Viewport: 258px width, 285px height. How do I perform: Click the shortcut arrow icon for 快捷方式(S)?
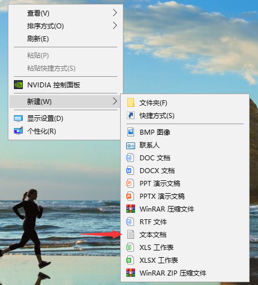pyautogui.click(x=131, y=115)
